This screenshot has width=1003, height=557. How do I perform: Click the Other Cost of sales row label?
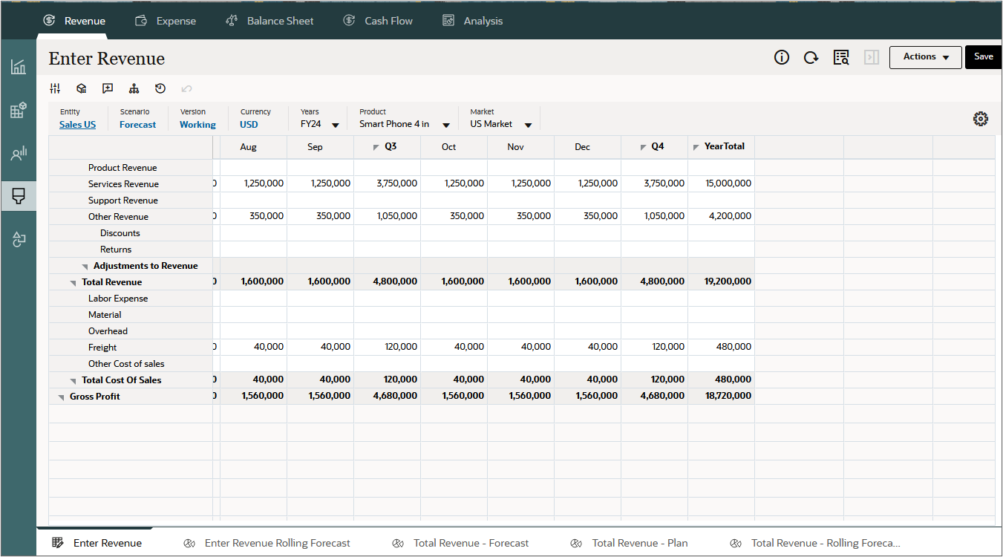(x=126, y=364)
